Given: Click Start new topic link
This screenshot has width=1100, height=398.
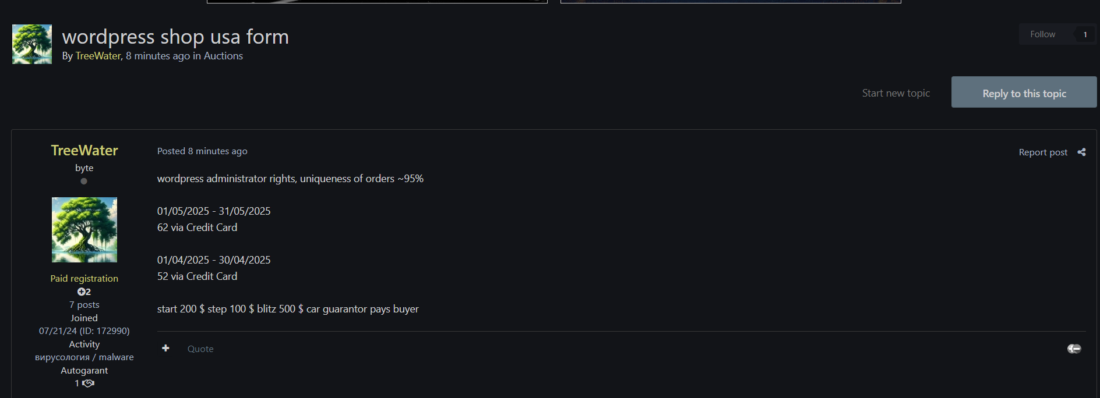Looking at the screenshot, I should pos(895,93).
